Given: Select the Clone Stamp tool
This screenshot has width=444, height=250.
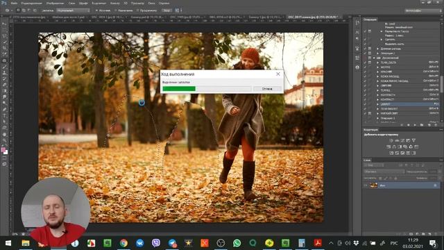Looking at the screenshot, I should [5, 73].
